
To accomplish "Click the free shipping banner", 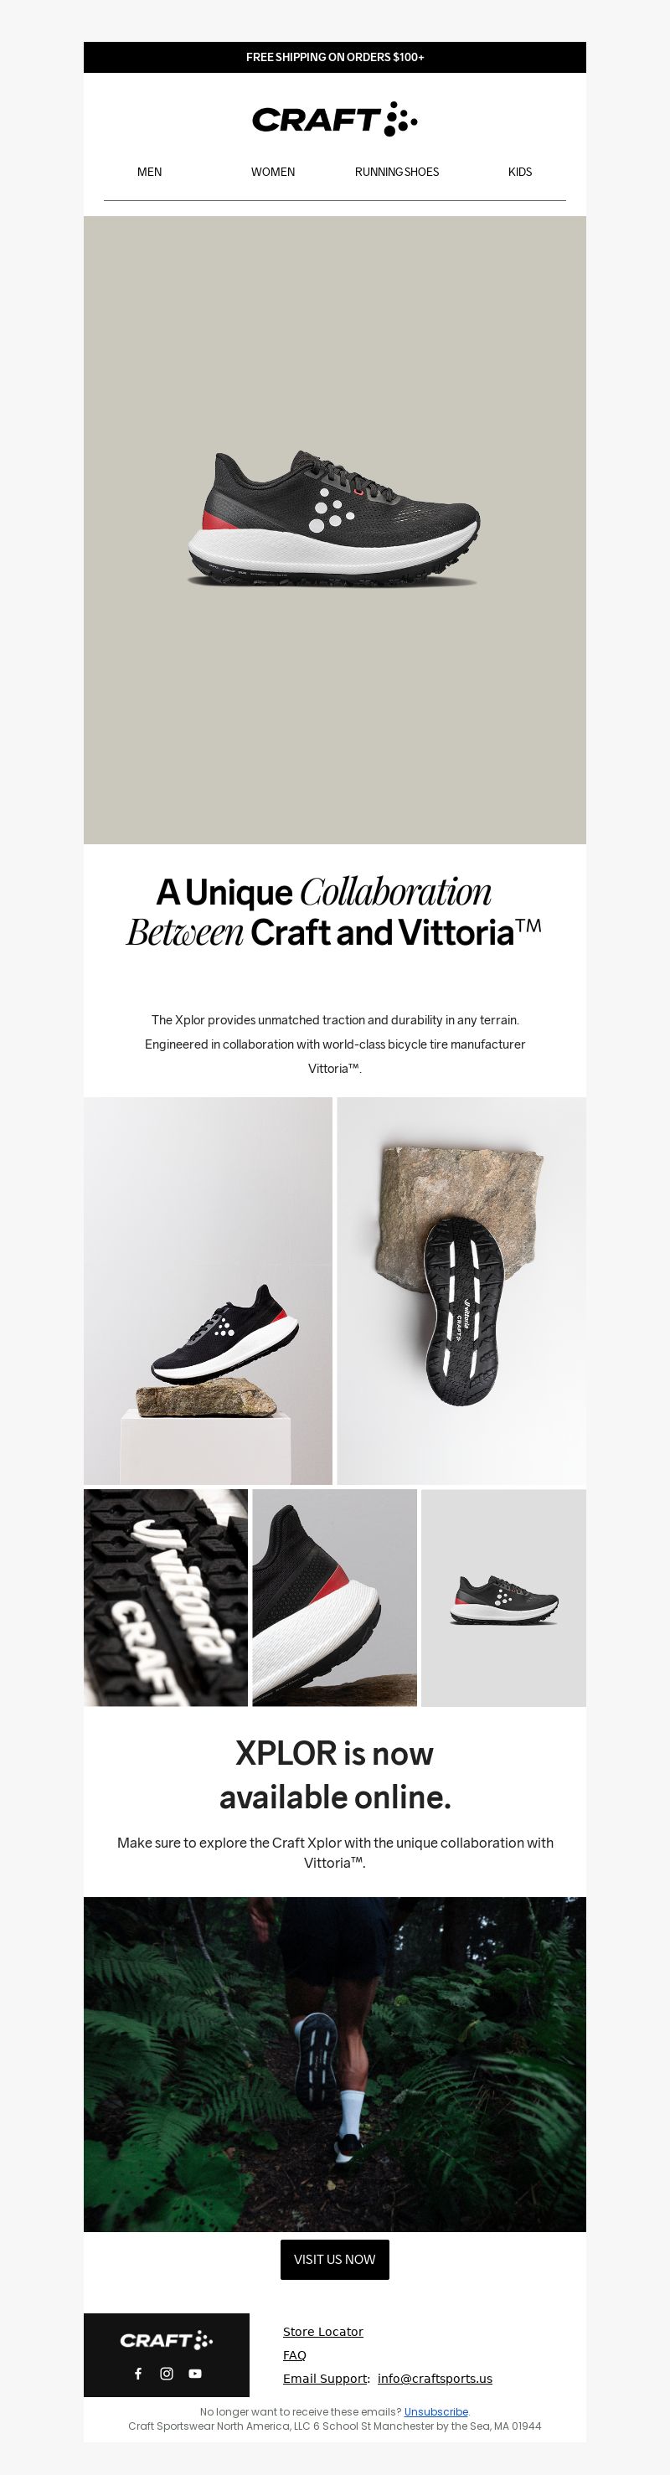I will pos(334,57).
